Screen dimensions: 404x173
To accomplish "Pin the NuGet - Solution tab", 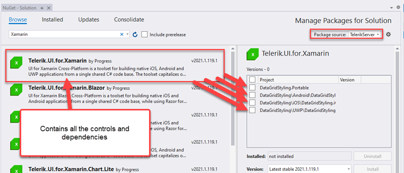I will 42,8.
